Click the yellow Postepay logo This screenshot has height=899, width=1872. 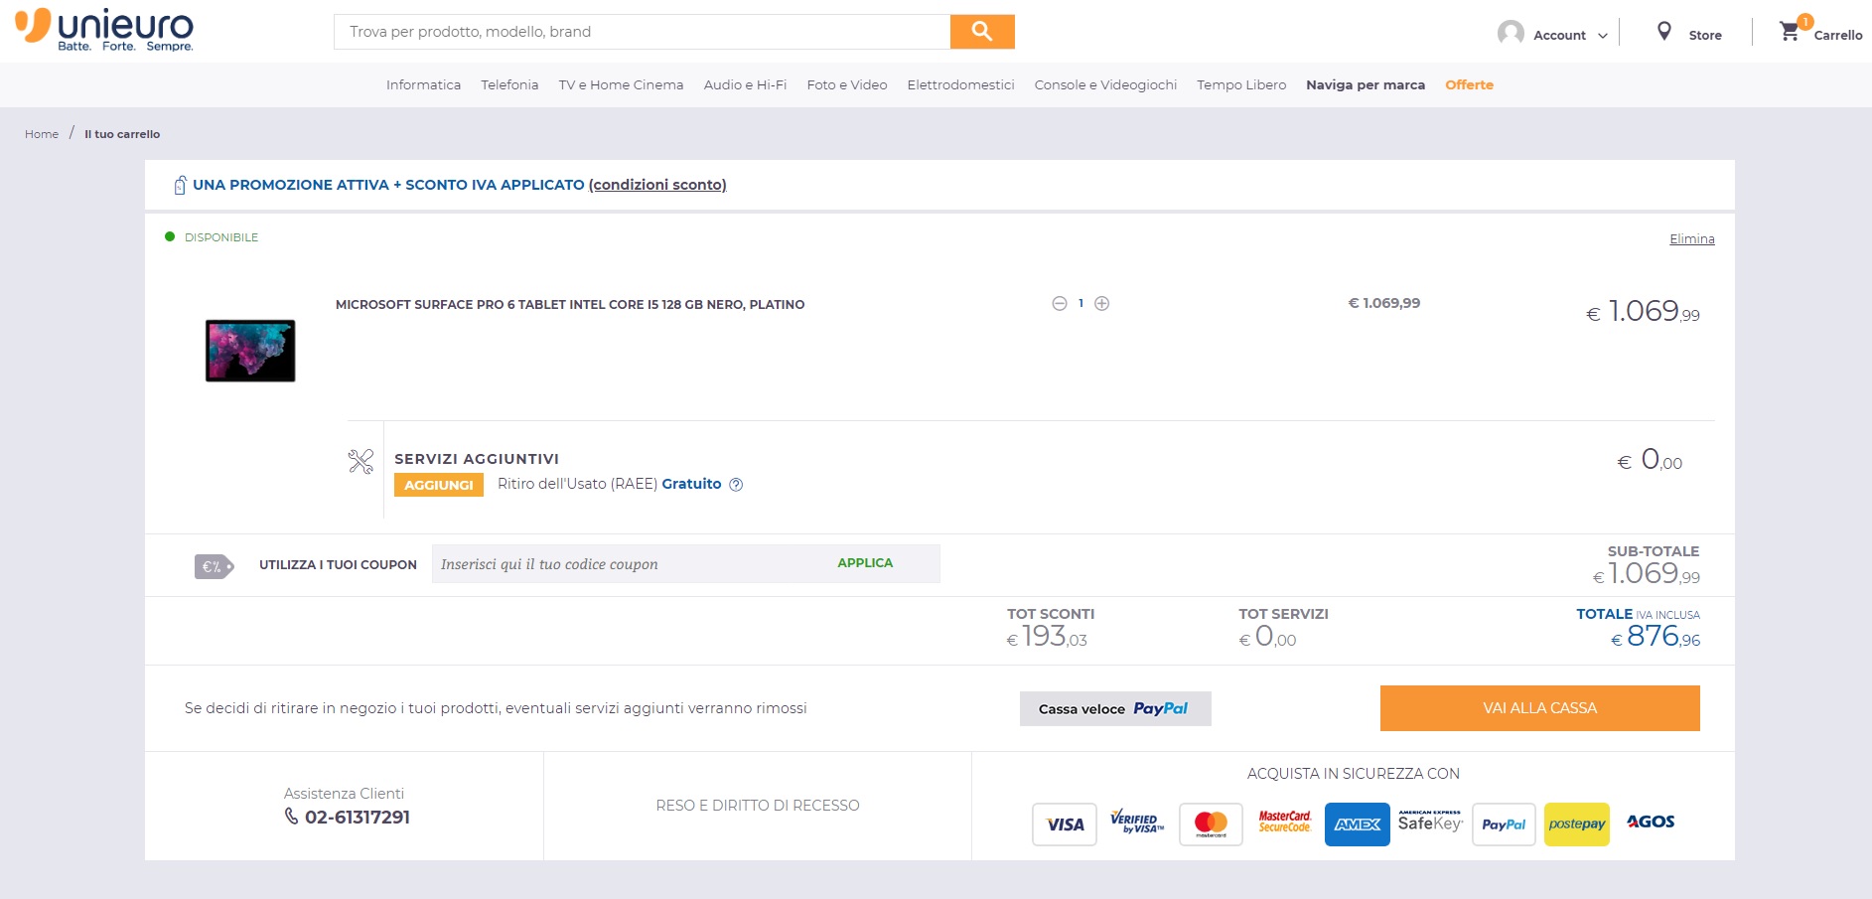tap(1577, 824)
